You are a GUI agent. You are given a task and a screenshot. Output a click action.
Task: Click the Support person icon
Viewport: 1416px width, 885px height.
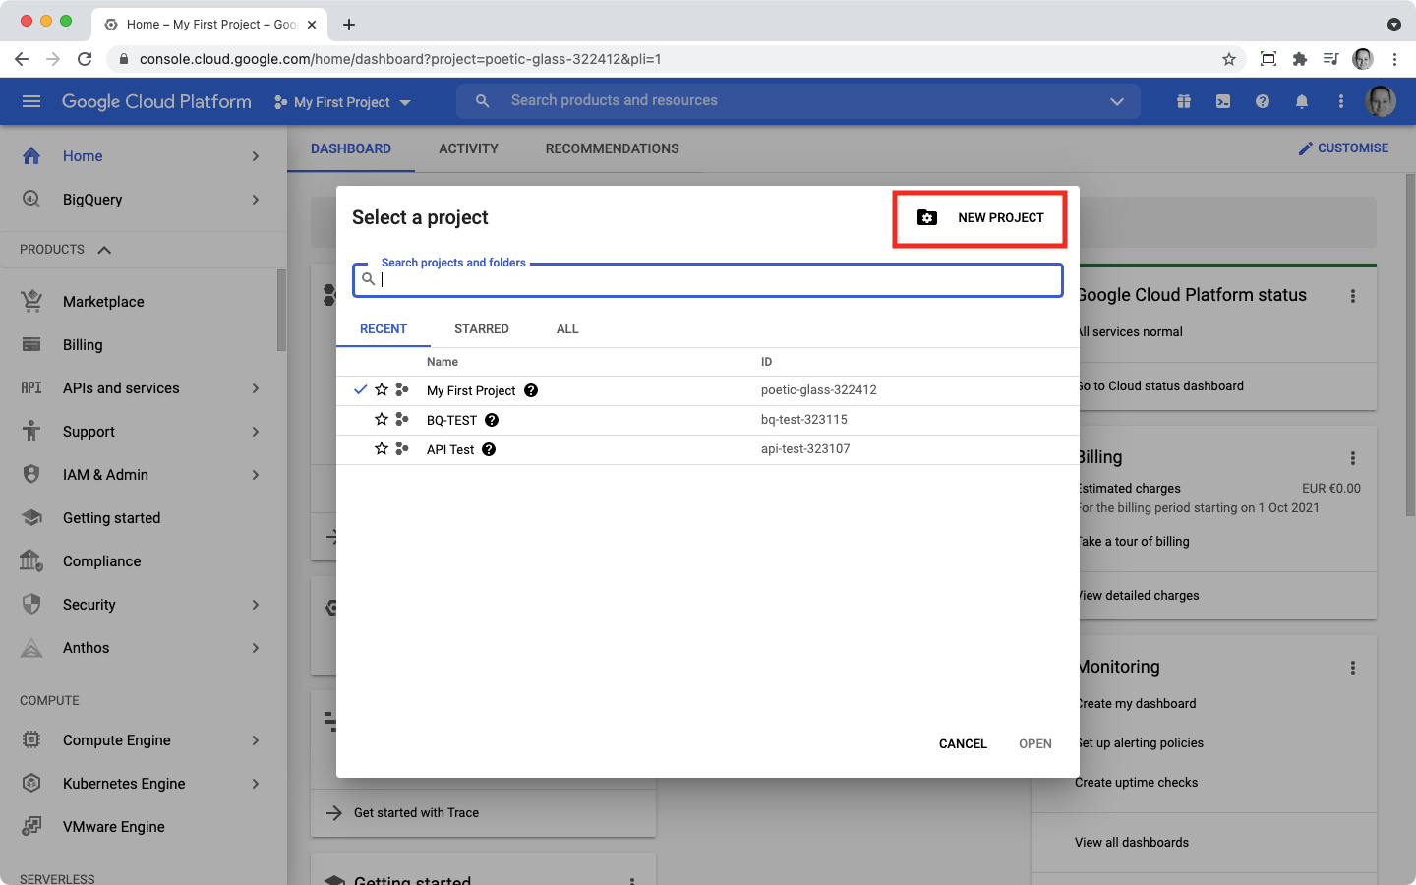[31, 431]
